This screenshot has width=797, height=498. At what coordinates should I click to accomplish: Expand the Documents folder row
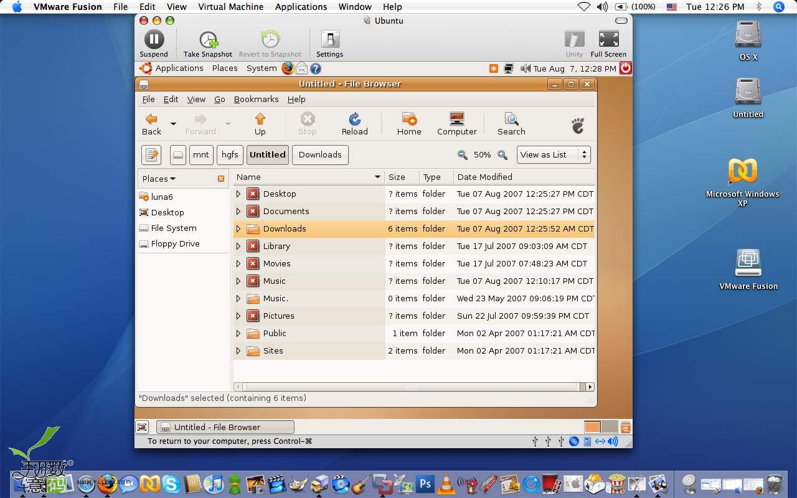tap(238, 212)
